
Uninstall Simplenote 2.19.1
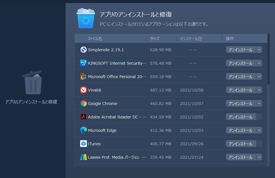tap(241, 50)
